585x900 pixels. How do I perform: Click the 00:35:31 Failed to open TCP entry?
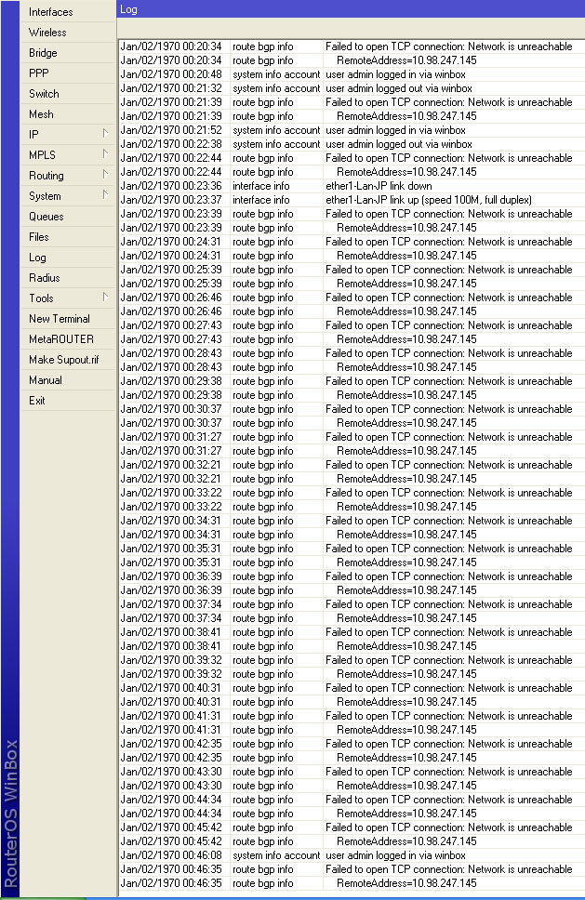tap(352, 549)
